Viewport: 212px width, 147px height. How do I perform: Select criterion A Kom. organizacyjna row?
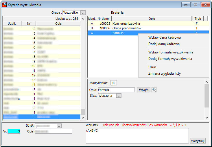[x=148, y=24]
